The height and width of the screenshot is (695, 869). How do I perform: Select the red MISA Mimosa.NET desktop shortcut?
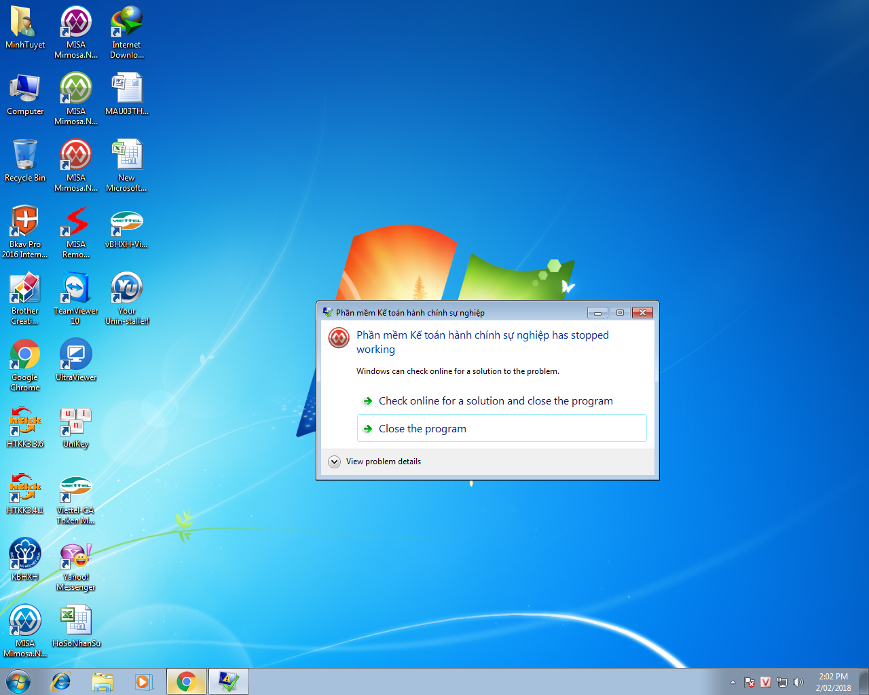[x=76, y=165]
